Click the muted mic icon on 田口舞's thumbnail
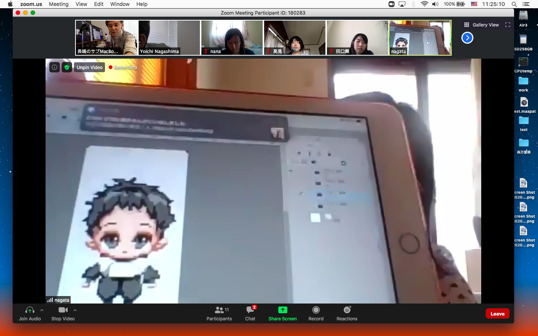Screen dimensions: 538x336 (x=331, y=52)
